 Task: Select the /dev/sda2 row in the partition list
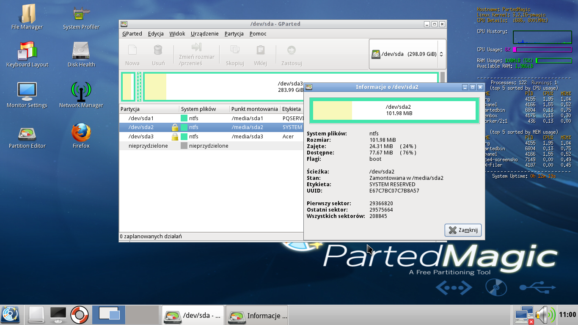(212, 127)
